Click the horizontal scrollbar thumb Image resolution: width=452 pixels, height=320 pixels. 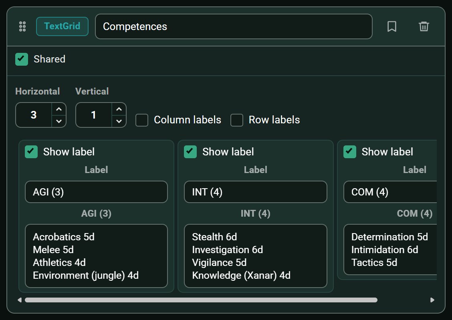[201, 300]
